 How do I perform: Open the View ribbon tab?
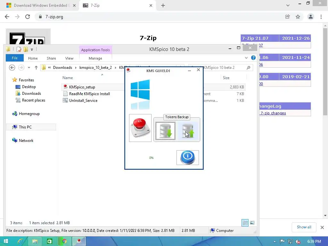pos(69,58)
